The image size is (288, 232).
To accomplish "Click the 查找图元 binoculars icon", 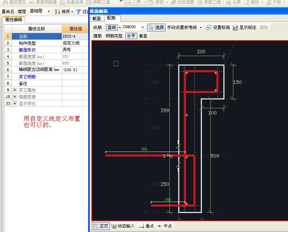I will pyautogui.click(x=5, y=2).
